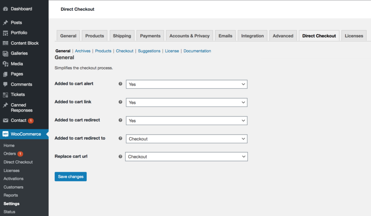Screen dimensions: 371x216
Task: Click the Pages document icon
Action: coord(5,74)
